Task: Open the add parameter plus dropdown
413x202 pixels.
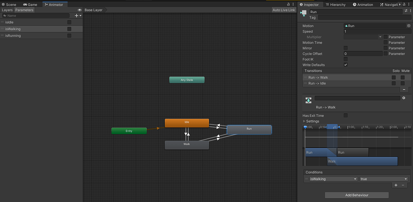Action: tap(77, 16)
